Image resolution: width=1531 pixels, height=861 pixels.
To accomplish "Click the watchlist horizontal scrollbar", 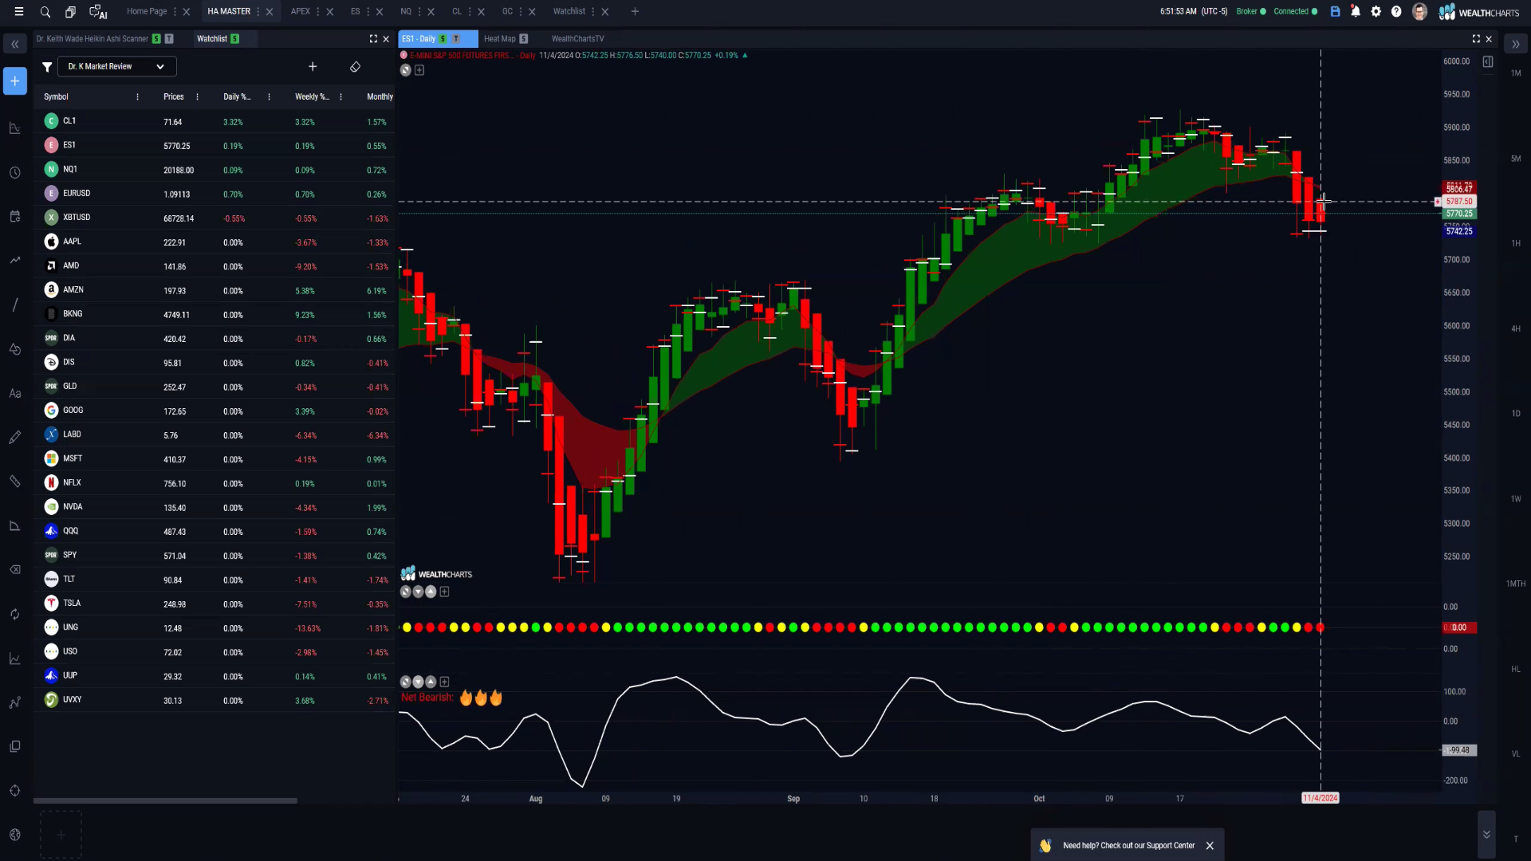I will click(x=165, y=800).
